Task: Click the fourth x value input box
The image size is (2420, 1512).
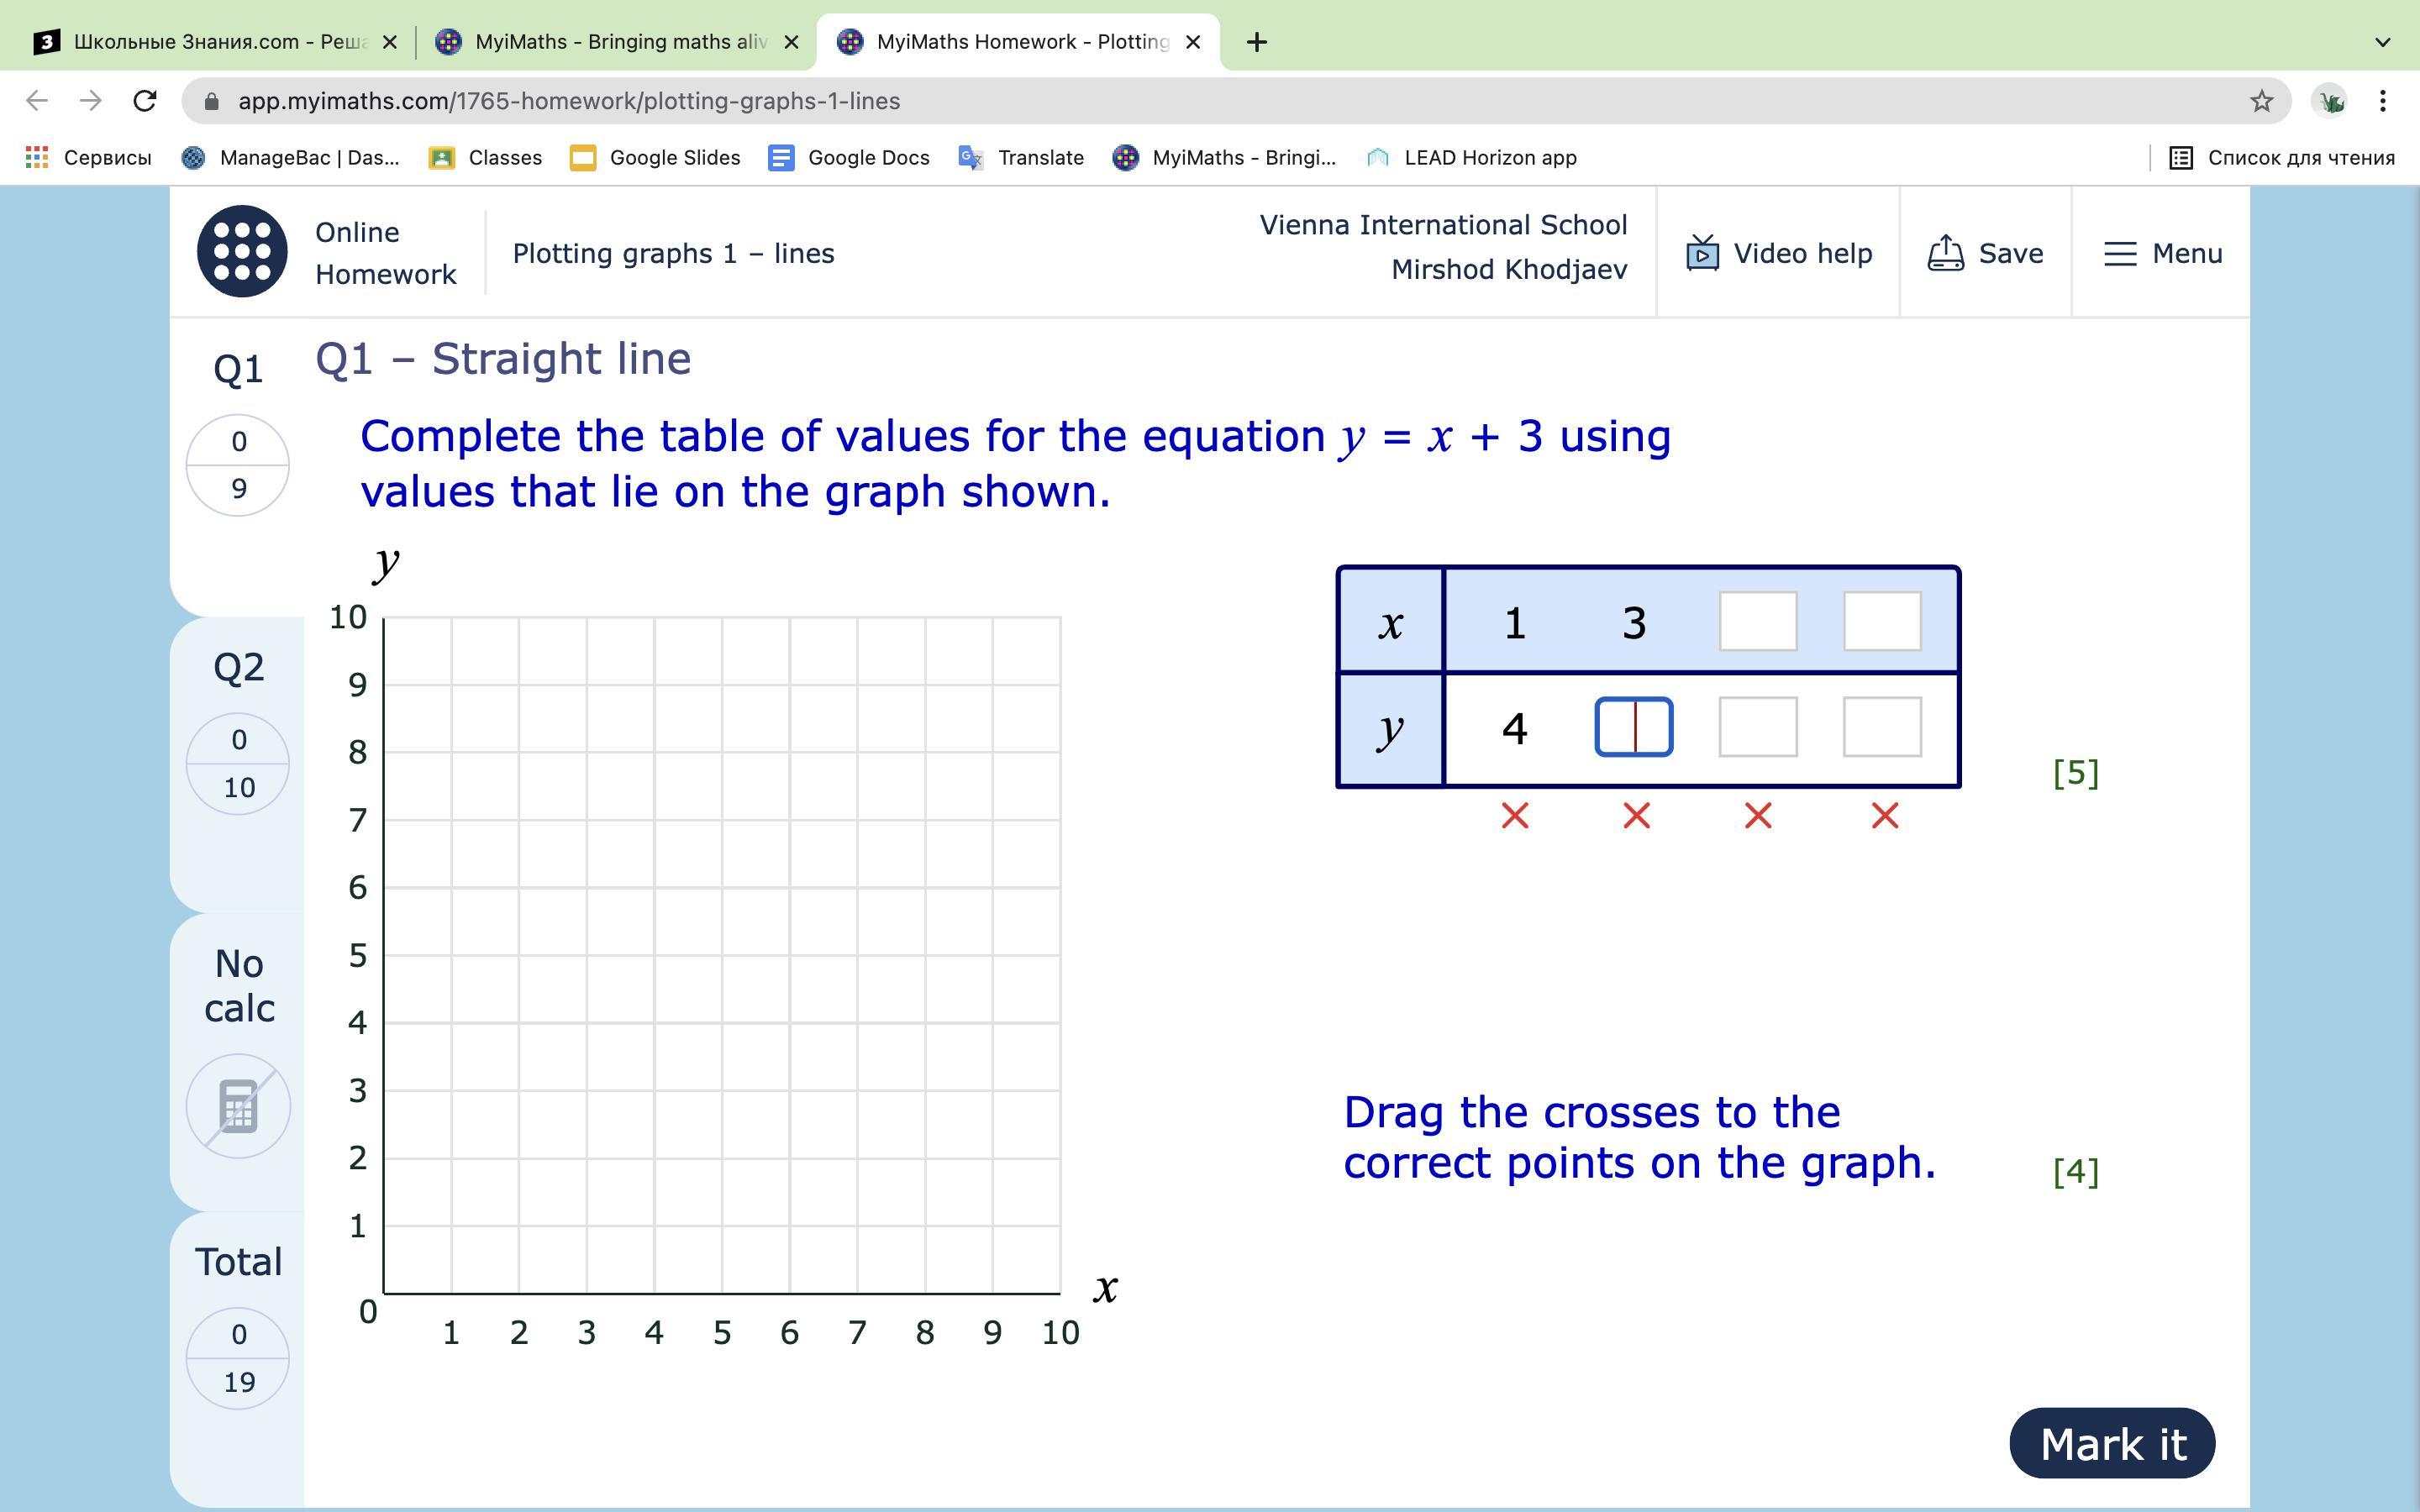Action: click(x=1881, y=621)
